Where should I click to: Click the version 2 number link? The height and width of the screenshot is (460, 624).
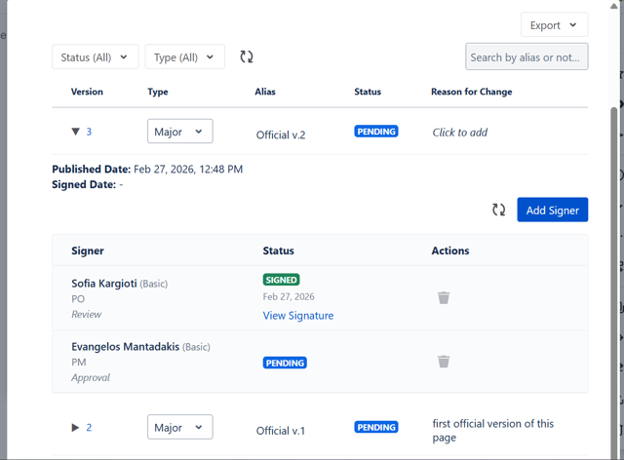(89, 428)
